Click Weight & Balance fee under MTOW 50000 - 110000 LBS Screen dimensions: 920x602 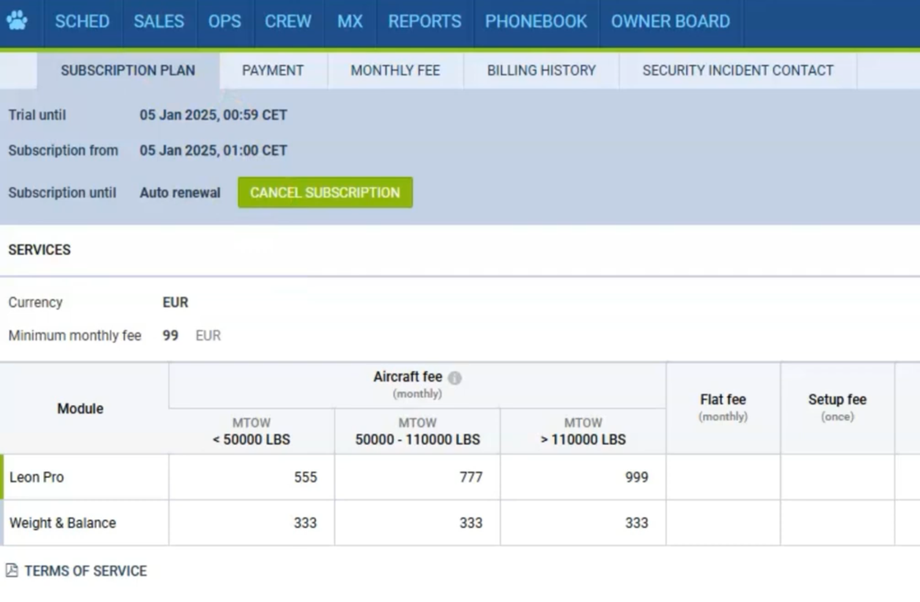pyautogui.click(x=471, y=523)
